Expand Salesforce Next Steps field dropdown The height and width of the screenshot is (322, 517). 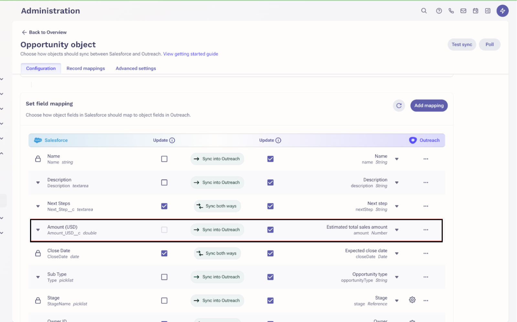click(x=38, y=206)
